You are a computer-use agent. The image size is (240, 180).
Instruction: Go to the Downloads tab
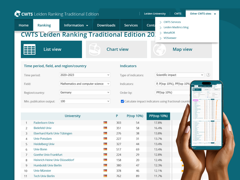click(x=106, y=25)
